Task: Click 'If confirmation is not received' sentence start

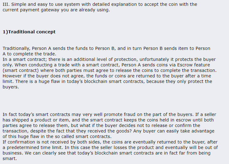Action: point(39,142)
